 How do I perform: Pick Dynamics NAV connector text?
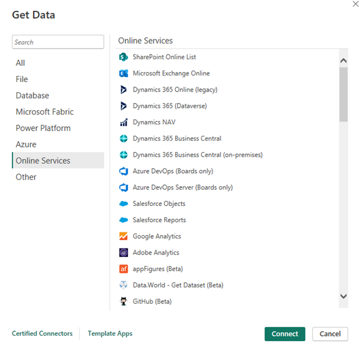coord(154,122)
